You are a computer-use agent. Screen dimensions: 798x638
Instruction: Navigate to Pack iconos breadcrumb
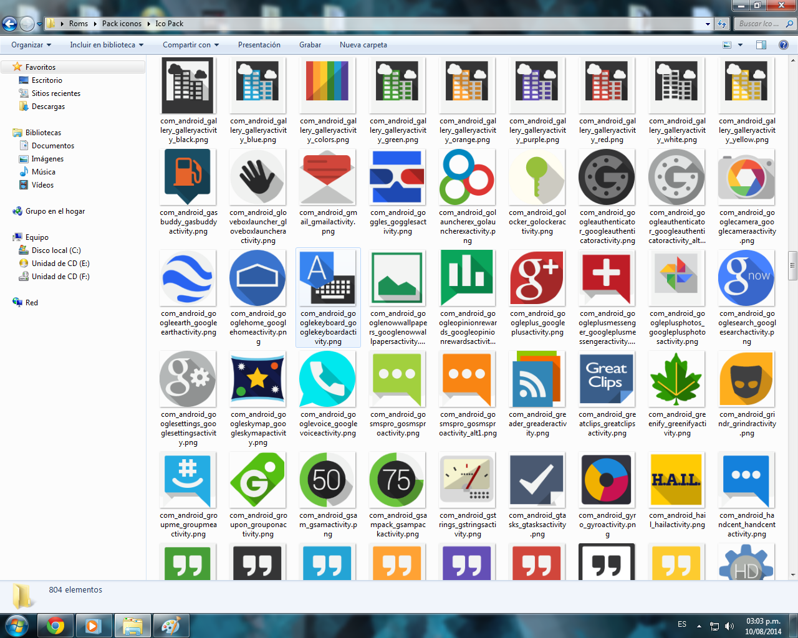pos(122,24)
